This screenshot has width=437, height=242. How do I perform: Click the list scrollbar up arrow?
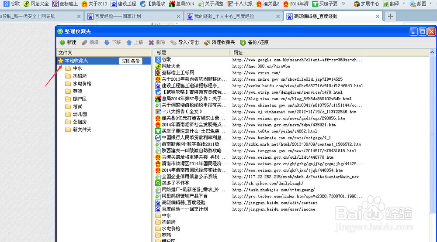[432, 52]
